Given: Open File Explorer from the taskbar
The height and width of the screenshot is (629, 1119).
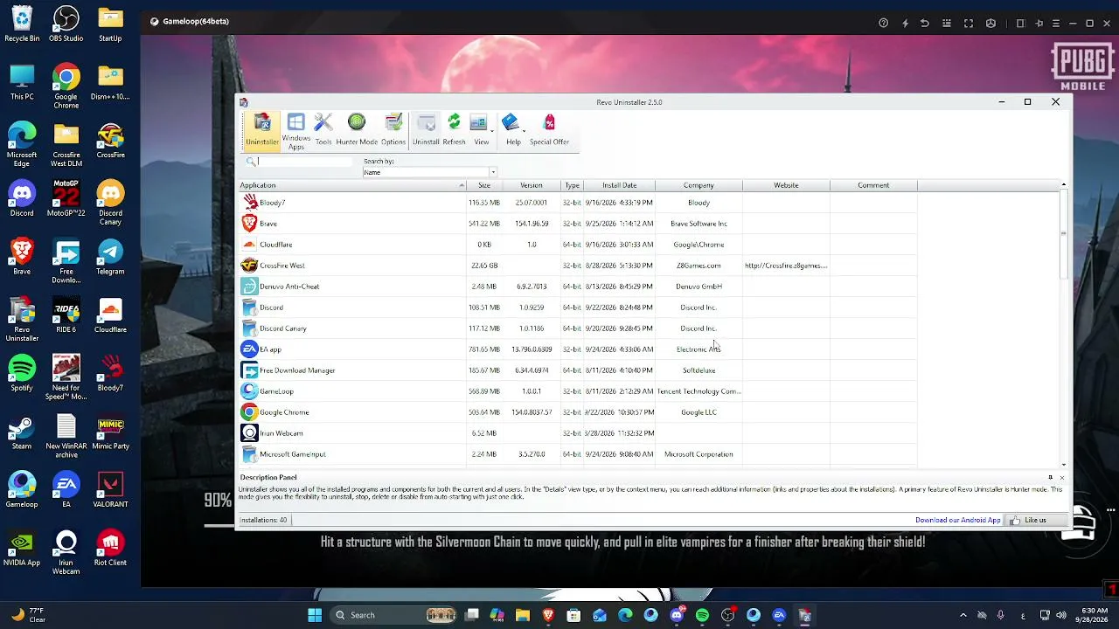Looking at the screenshot, I should 523,615.
